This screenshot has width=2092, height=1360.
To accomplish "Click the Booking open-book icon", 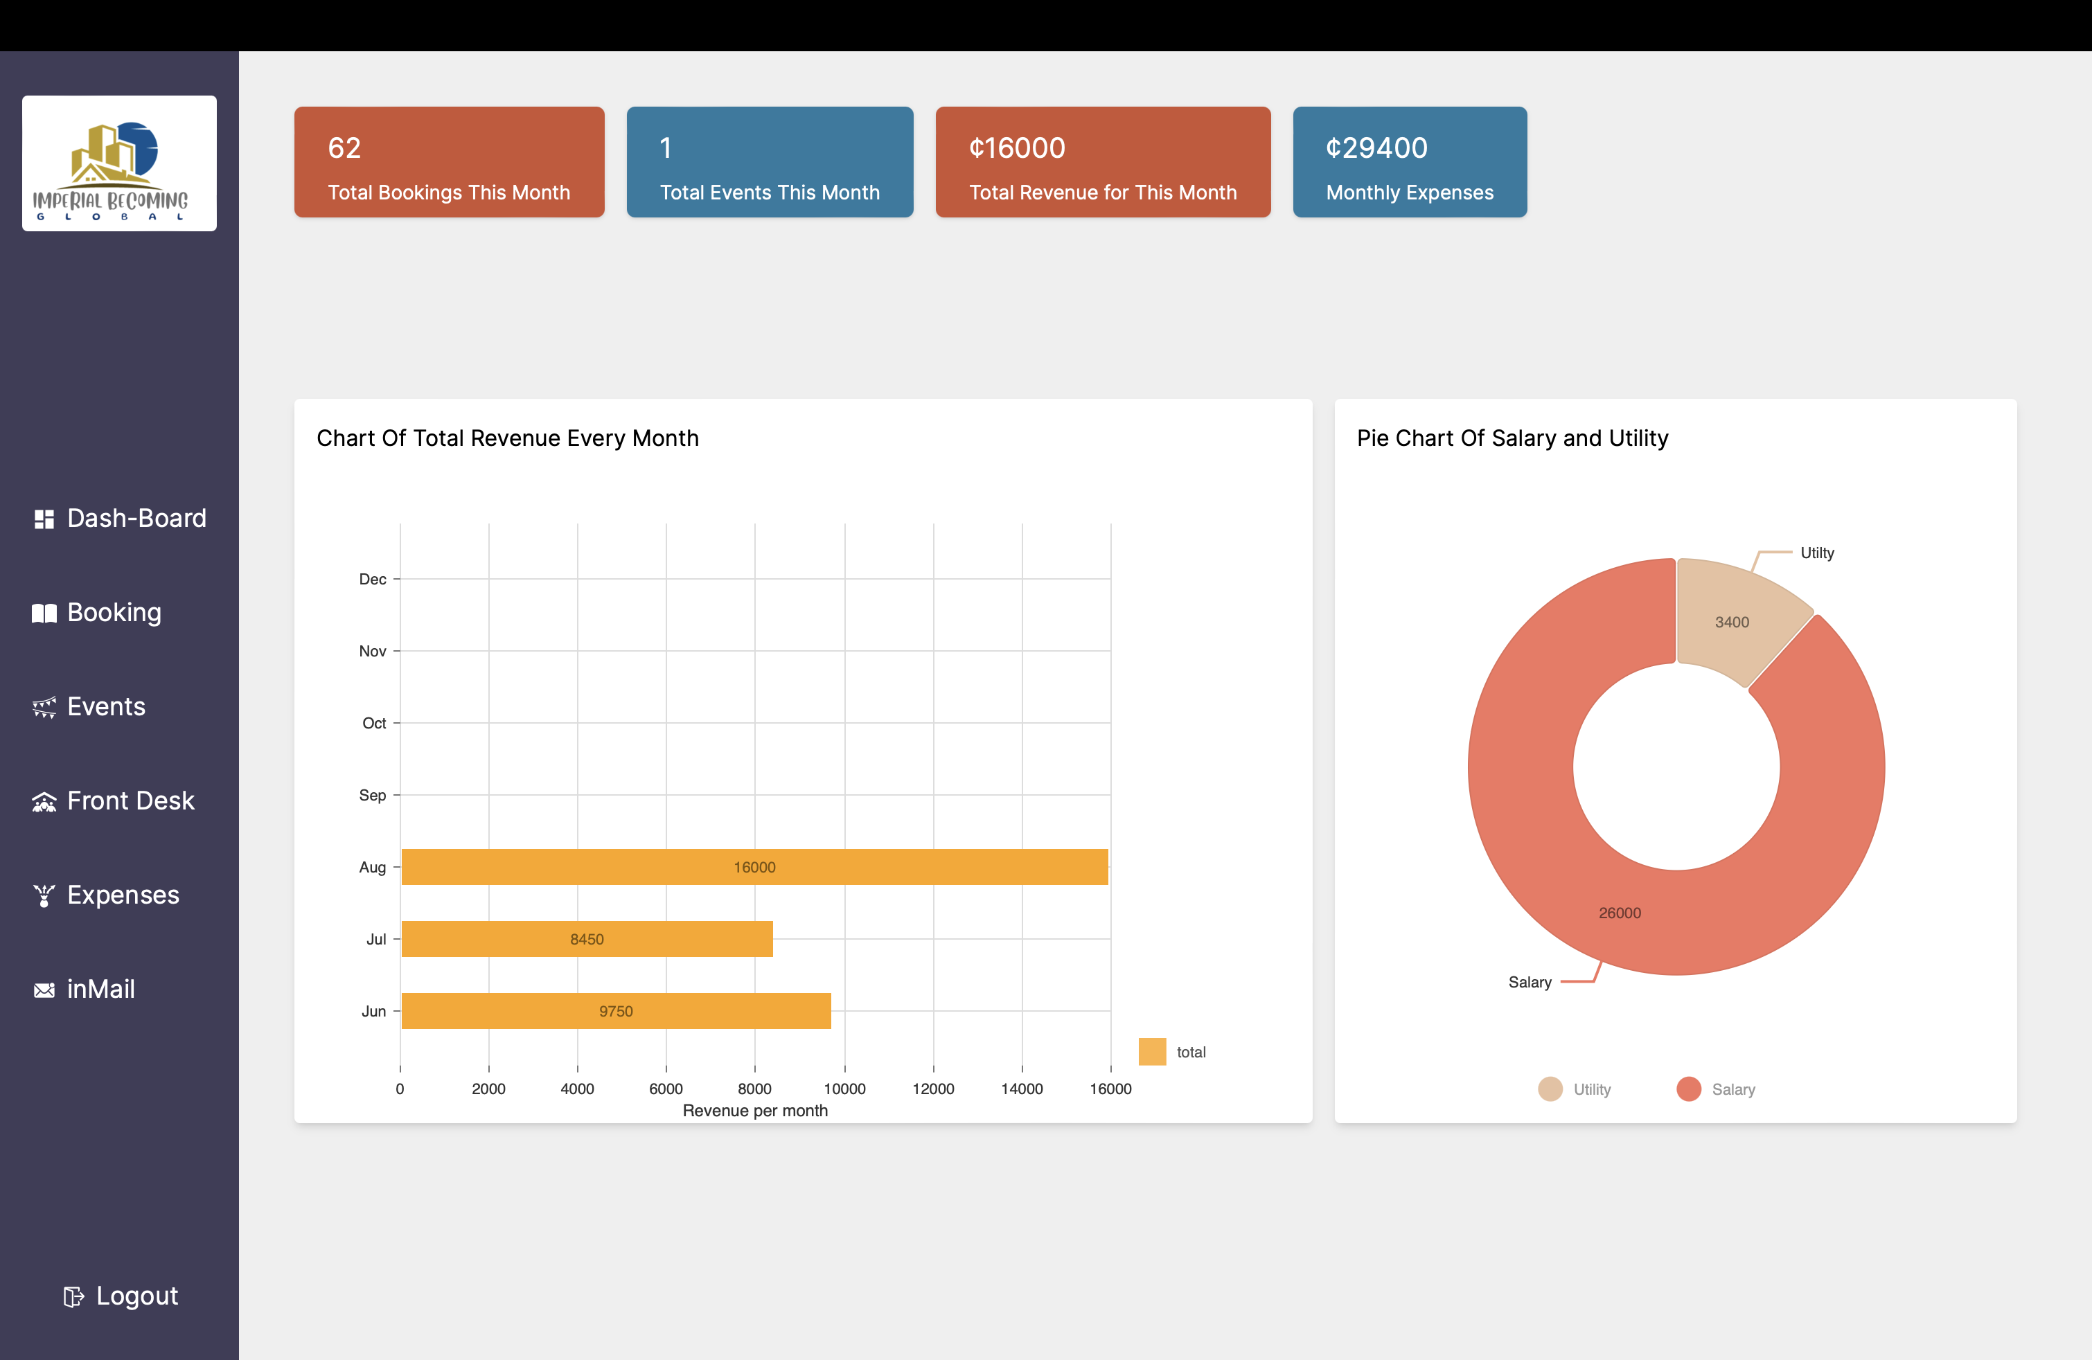I will pos(44,614).
